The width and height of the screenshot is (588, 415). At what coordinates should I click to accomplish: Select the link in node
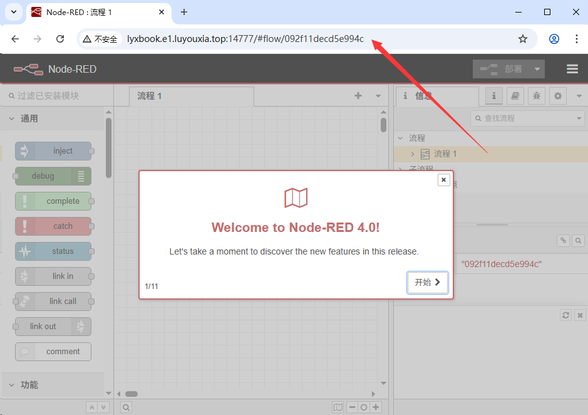tap(53, 276)
